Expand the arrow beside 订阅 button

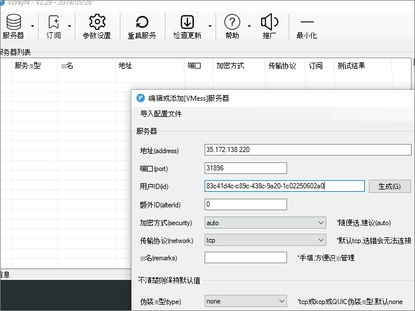tap(69, 26)
